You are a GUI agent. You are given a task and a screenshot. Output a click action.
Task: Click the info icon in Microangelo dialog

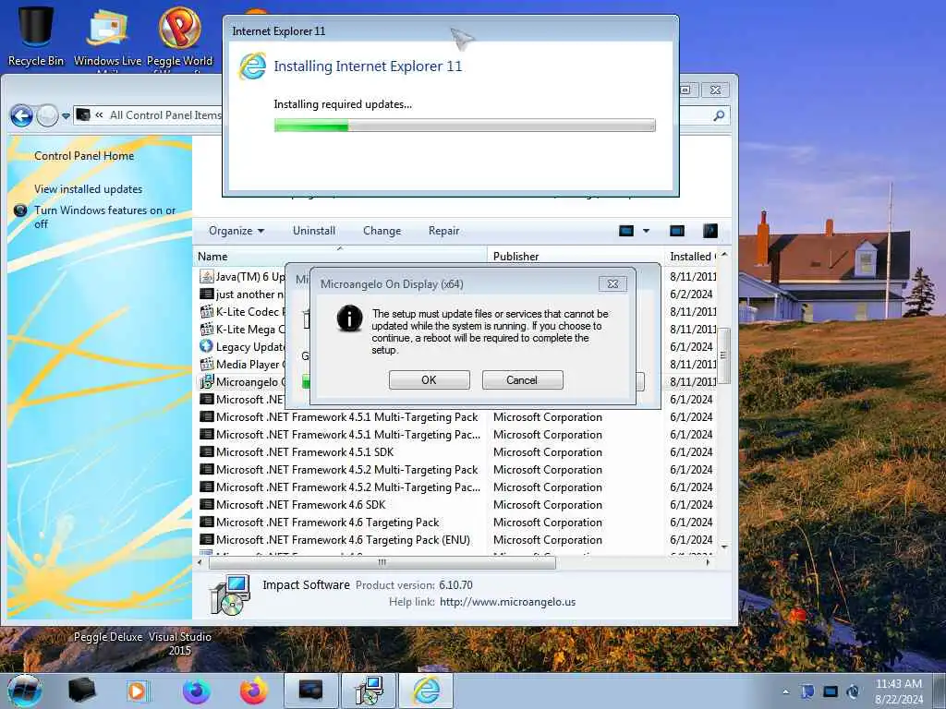(x=350, y=318)
